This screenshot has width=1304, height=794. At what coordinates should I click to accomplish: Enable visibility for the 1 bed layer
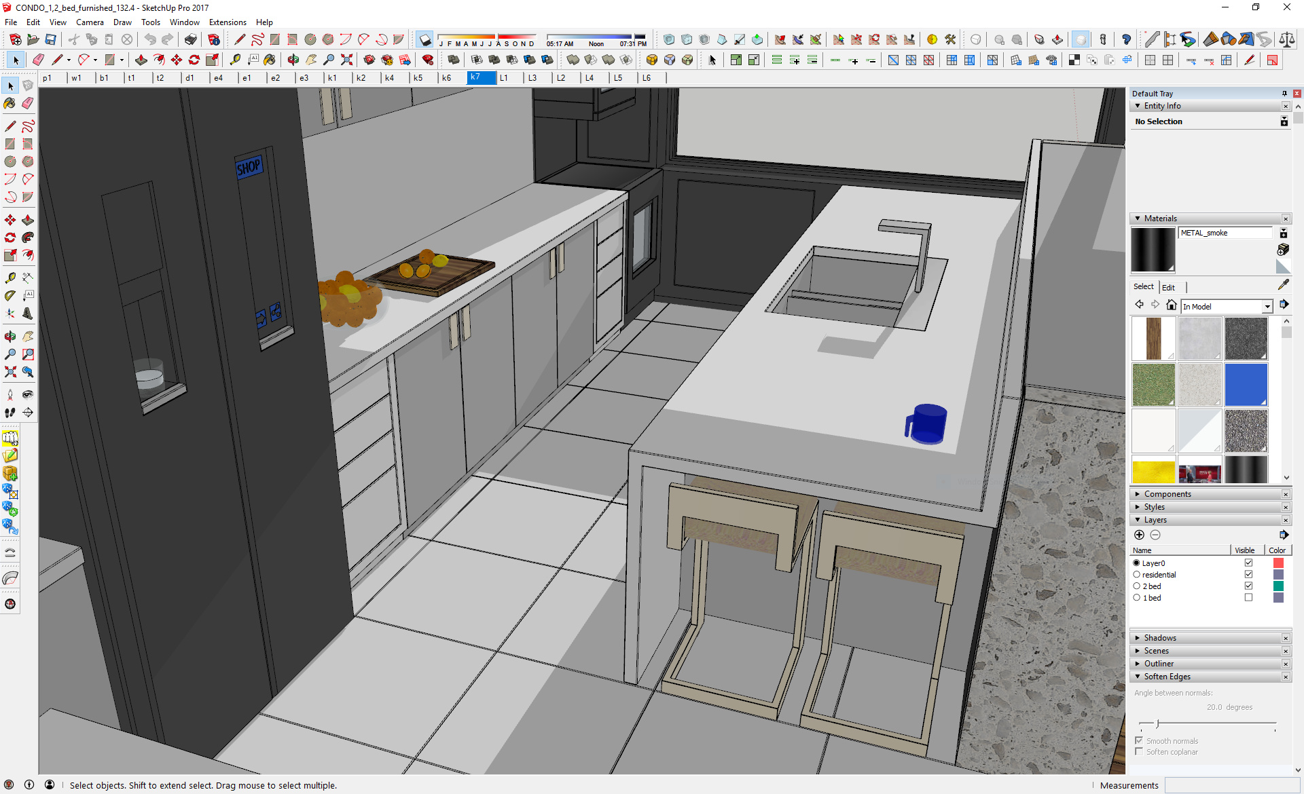[x=1248, y=597]
